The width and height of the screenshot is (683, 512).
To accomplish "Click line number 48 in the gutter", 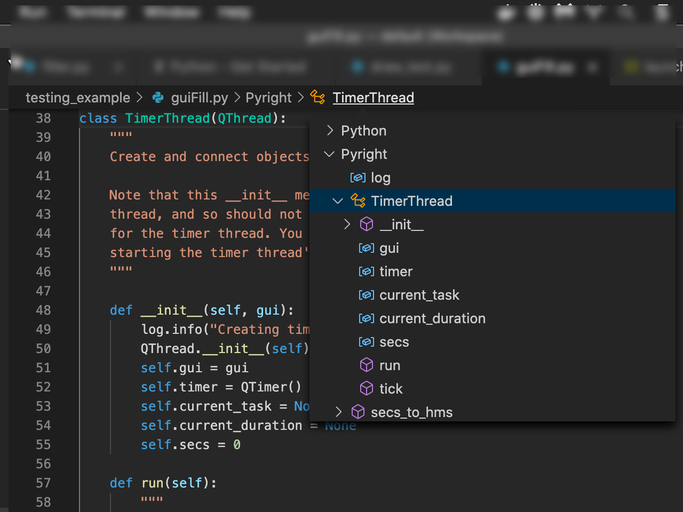I will 43,310.
